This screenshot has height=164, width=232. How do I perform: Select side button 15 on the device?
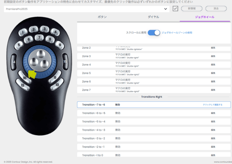(65, 62)
